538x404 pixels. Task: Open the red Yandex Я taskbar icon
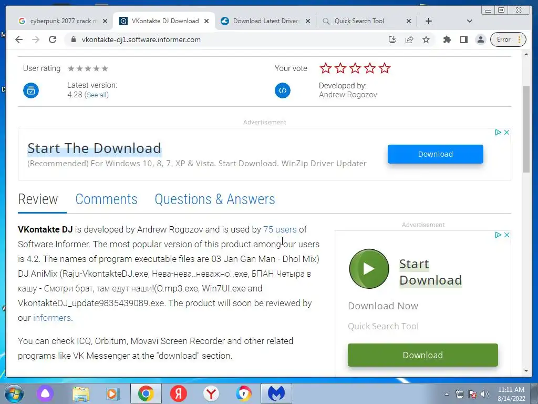[x=179, y=393]
